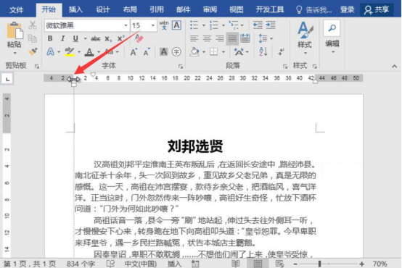Click the Distributed alignment icon
Screen dimensions: 402x268
click(245, 38)
